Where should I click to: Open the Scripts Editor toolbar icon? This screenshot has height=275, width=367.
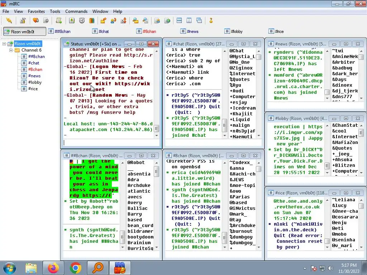58,20
